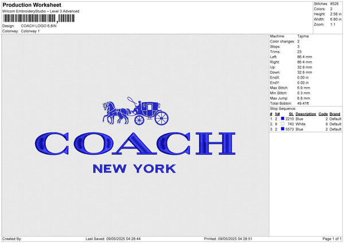Click the NEW YORK embroidered text
The width and height of the screenshot is (344, 243).
(x=135, y=168)
